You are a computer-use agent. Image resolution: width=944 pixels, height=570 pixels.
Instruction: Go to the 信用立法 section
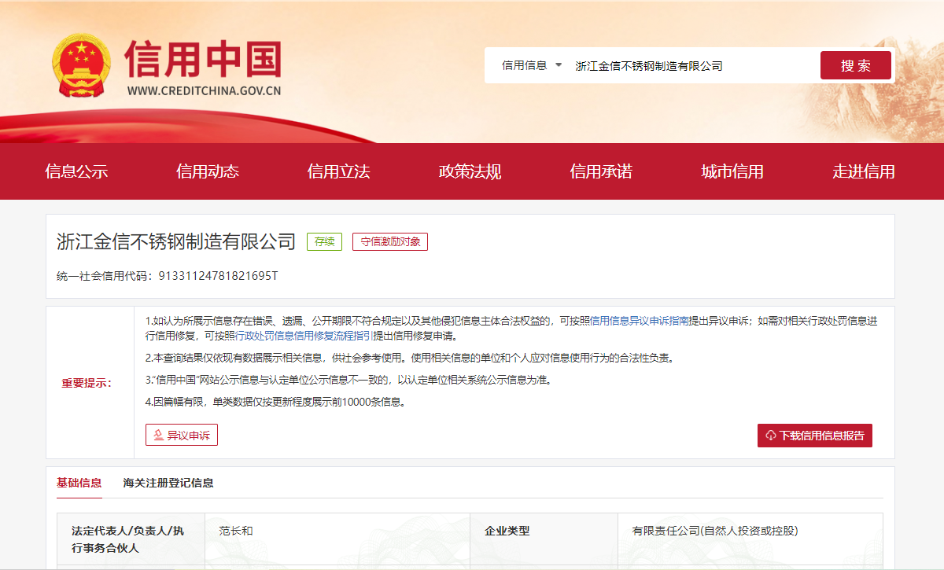(x=338, y=171)
